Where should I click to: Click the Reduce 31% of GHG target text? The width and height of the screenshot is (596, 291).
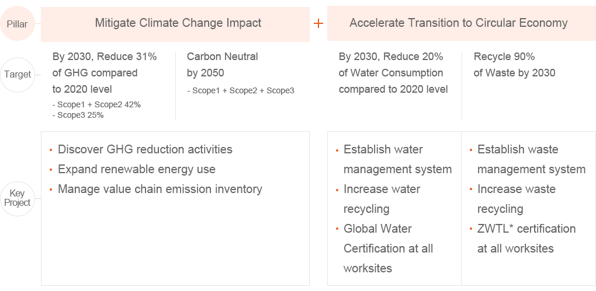tap(105, 73)
